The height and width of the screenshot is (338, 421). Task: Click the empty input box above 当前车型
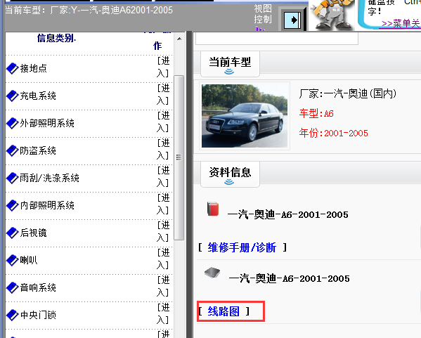point(277,38)
